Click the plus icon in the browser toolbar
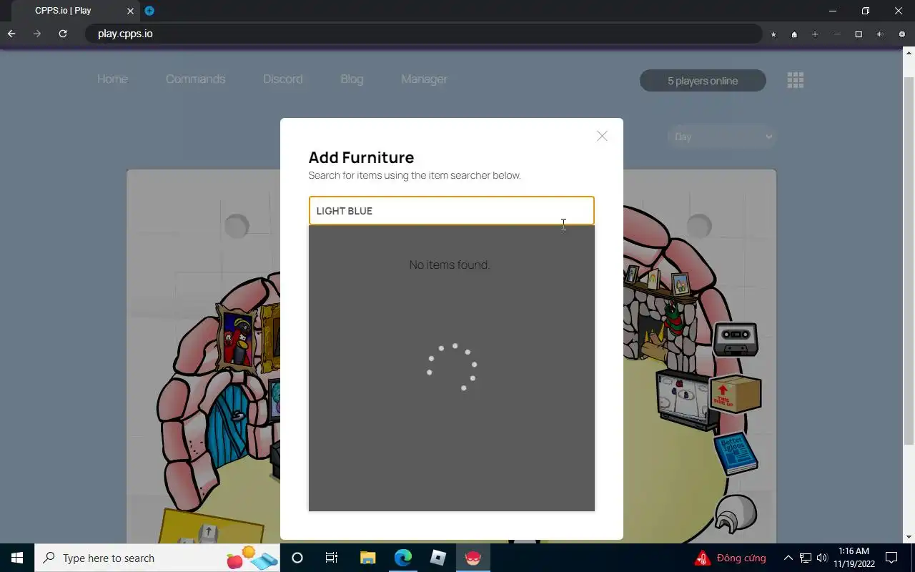This screenshot has width=915, height=572. coord(815,34)
